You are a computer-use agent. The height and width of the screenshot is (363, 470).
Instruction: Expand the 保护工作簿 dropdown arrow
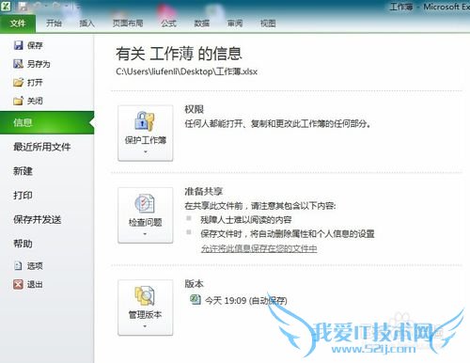146,152
